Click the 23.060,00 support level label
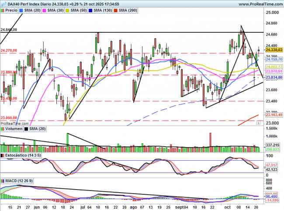Image resolution: width=284 pixels, height=211 pixels. pos(9,118)
